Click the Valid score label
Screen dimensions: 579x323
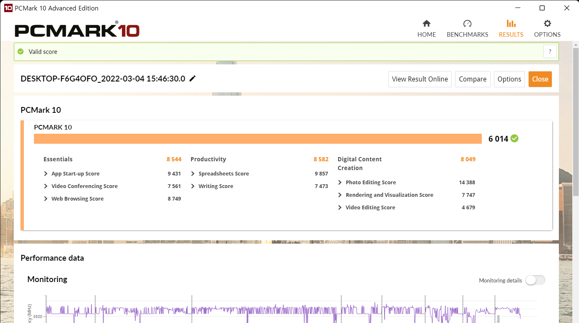(x=43, y=52)
